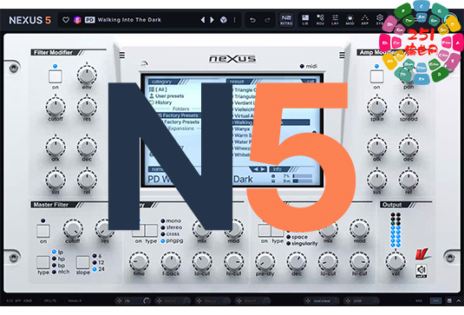Open the MOD modulation view

tap(350, 20)
